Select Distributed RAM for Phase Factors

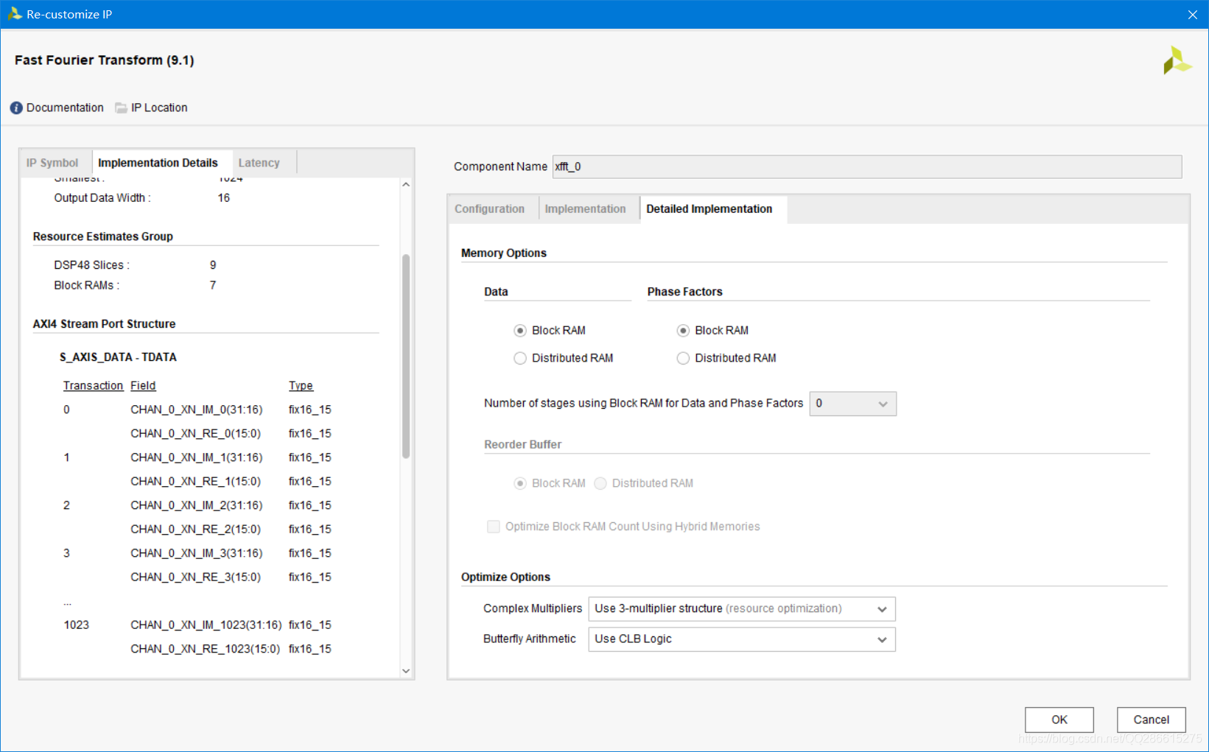pyautogui.click(x=683, y=358)
